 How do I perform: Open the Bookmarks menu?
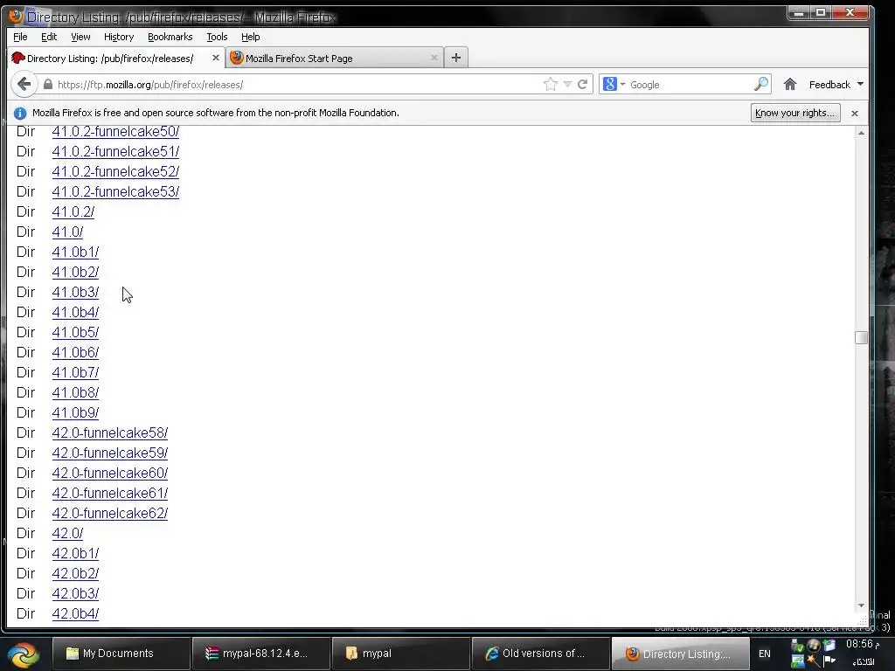click(x=170, y=37)
